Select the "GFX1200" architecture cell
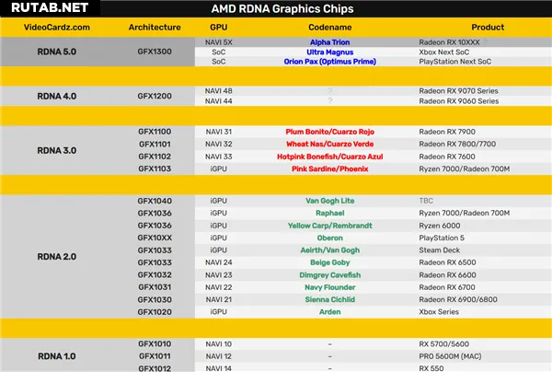This screenshot has width=552, height=372. point(155,96)
